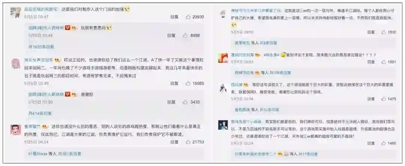The height and width of the screenshot is (166, 405).
Task: Reply to the comment with 21753 likes
Action: (174, 142)
